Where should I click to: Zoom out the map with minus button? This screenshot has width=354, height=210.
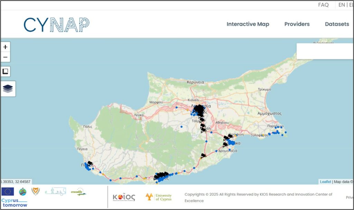click(5, 57)
